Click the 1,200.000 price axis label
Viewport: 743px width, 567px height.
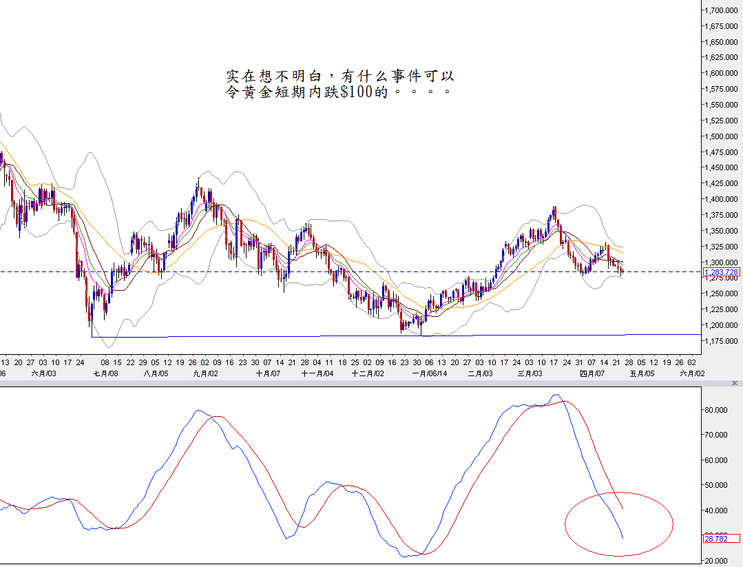pyautogui.click(x=721, y=325)
